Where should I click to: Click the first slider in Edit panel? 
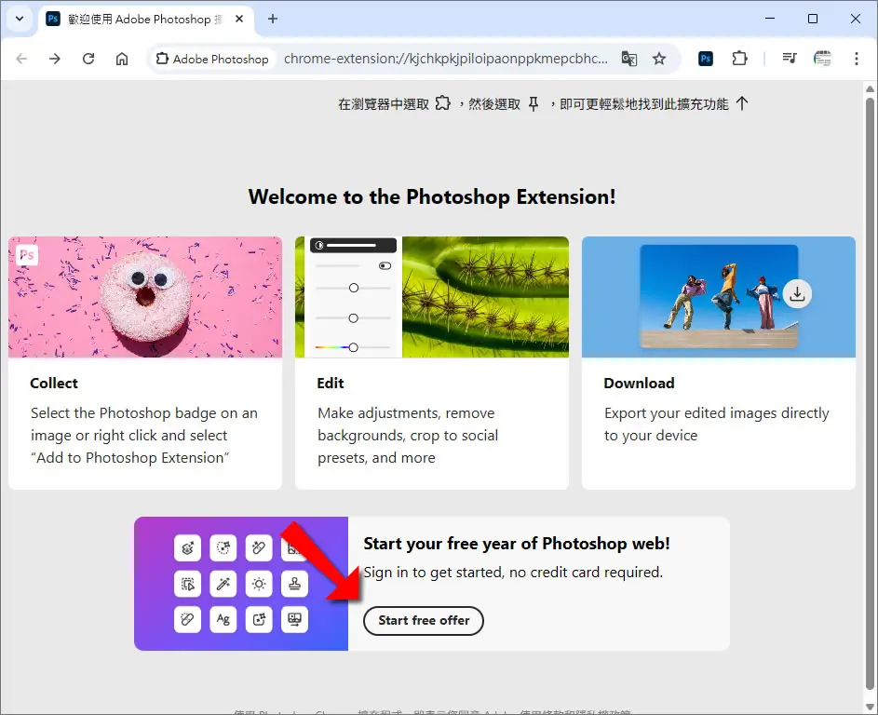[353, 288]
